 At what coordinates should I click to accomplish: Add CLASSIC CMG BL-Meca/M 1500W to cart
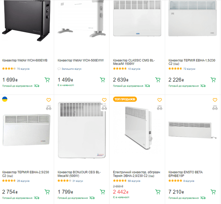click(x=158, y=80)
